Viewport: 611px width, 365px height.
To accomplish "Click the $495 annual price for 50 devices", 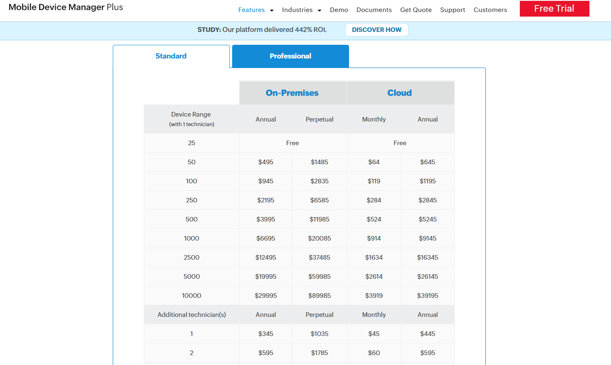I will coord(266,162).
